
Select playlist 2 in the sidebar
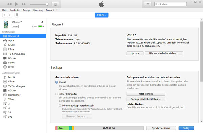pos(23,104)
